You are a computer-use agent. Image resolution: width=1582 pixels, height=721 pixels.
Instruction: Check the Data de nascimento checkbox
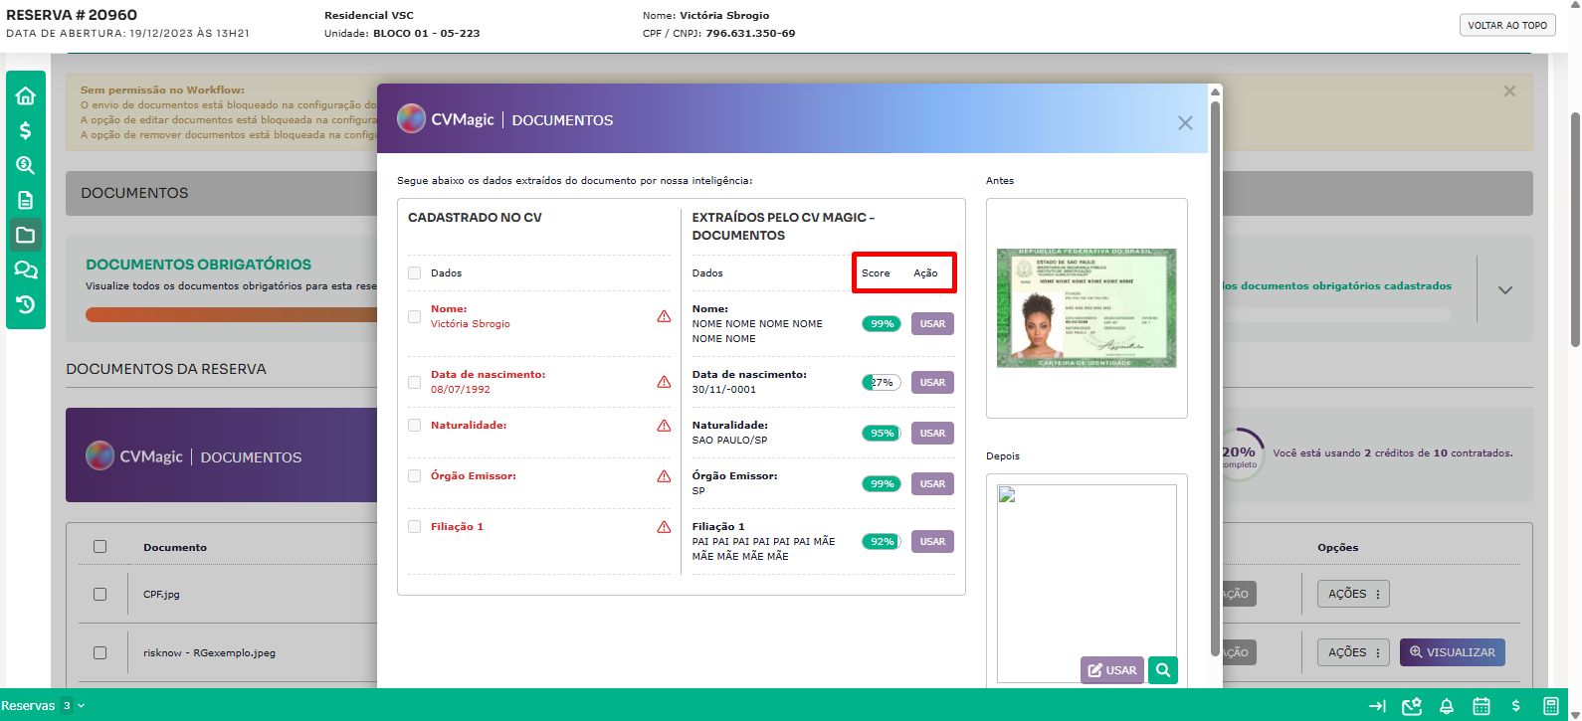pos(414,382)
